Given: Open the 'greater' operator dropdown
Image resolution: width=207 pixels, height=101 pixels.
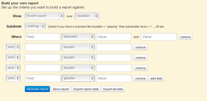Looking at the screenshot, I should coord(78,78).
